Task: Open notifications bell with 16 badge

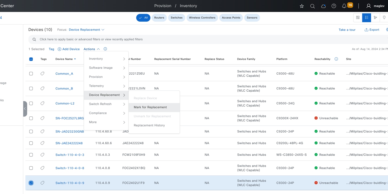Action: (x=344, y=6)
